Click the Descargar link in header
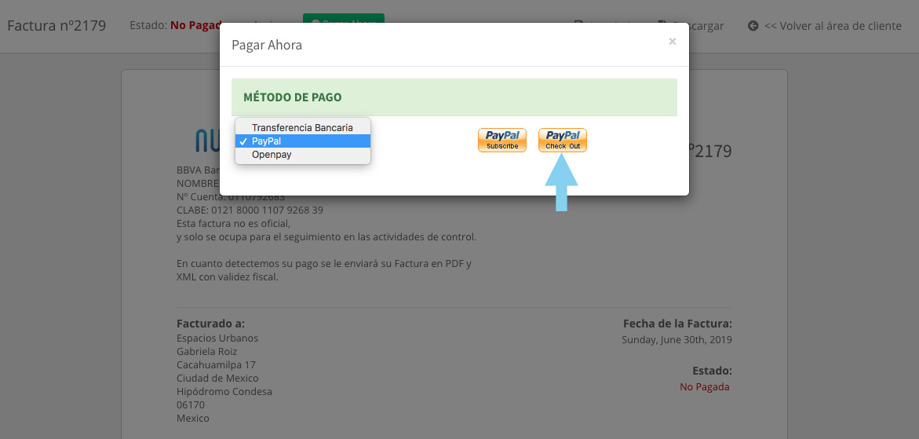 (x=691, y=26)
